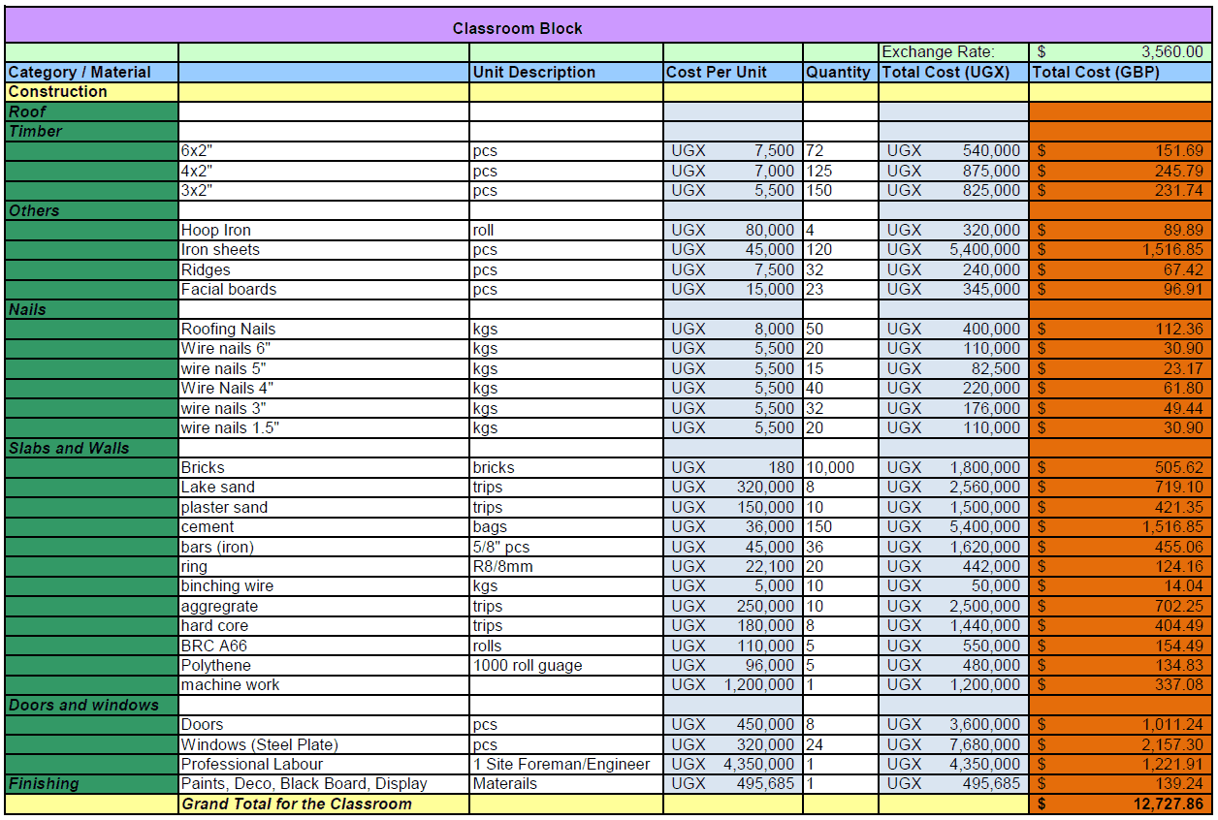Image resolution: width=1218 pixels, height=820 pixels.
Task: Select the Unit Description column header
Action: (566, 72)
